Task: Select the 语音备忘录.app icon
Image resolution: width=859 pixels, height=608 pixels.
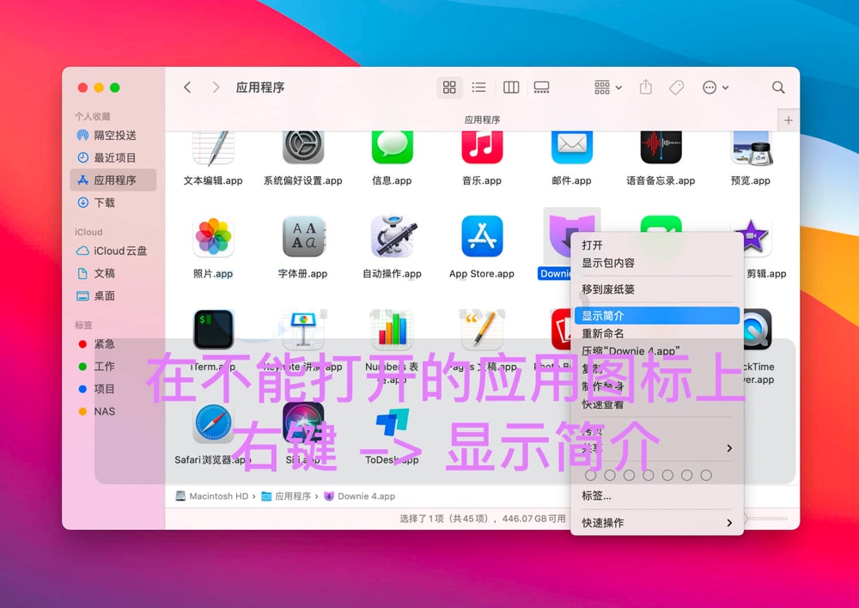Action: click(661, 148)
